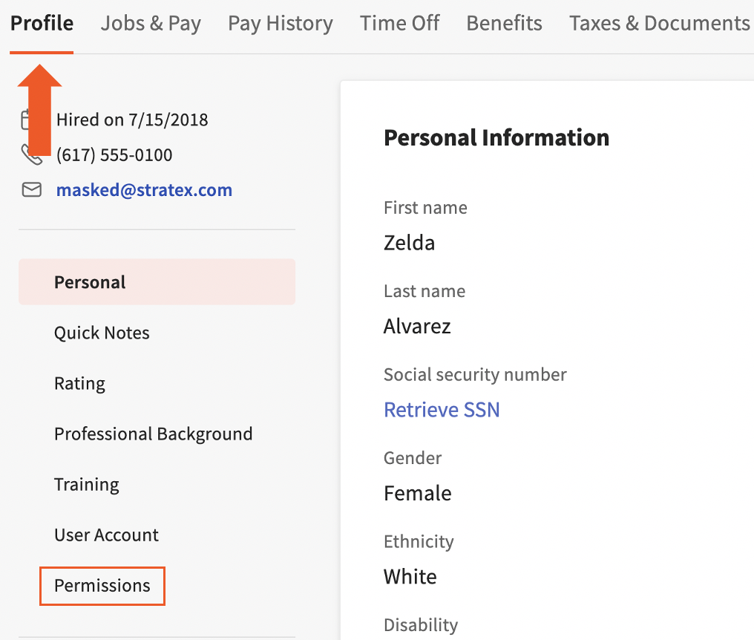This screenshot has height=640, width=754.
Task: Click the phone icon next to the number
Action: pyautogui.click(x=31, y=154)
